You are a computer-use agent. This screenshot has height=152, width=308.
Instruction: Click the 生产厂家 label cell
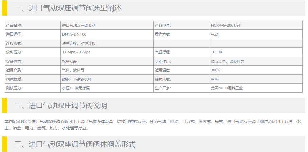click(x=163, y=88)
